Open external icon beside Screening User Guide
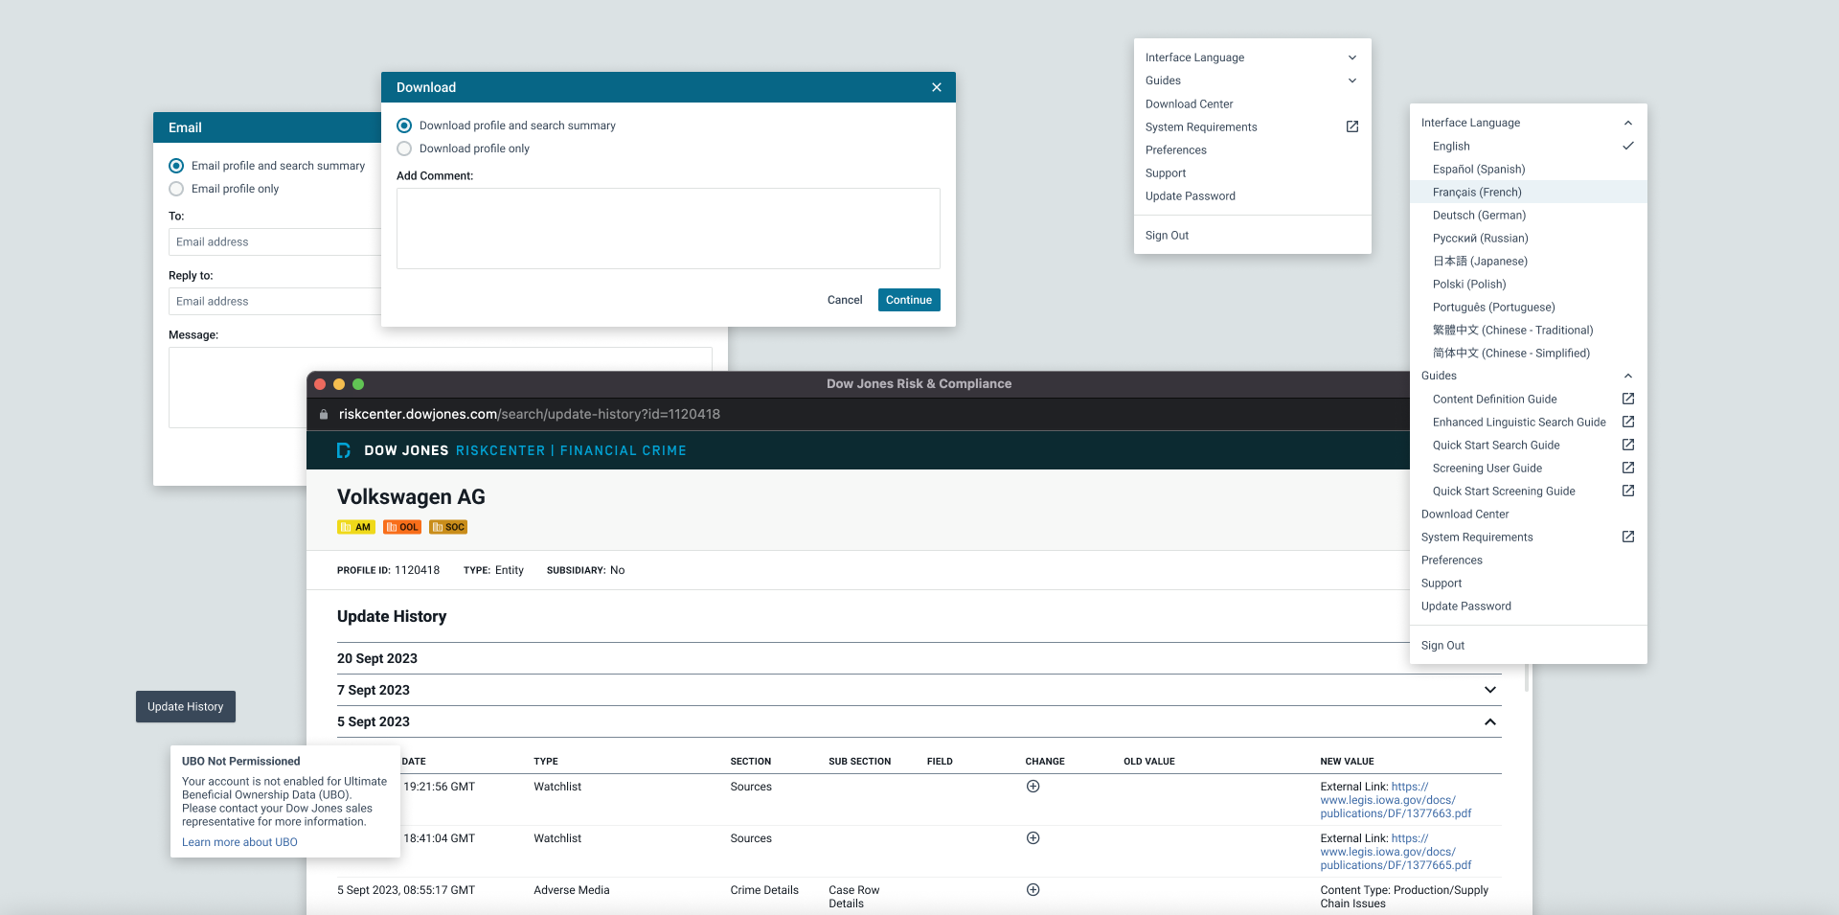 click(x=1628, y=468)
